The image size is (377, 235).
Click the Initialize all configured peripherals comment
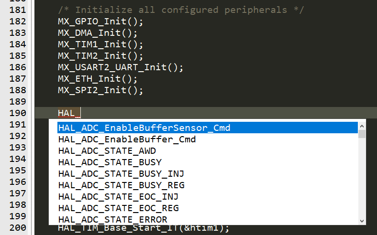181,10
